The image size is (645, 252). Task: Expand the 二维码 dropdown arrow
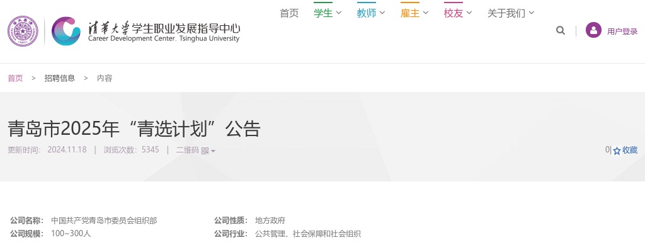click(213, 151)
